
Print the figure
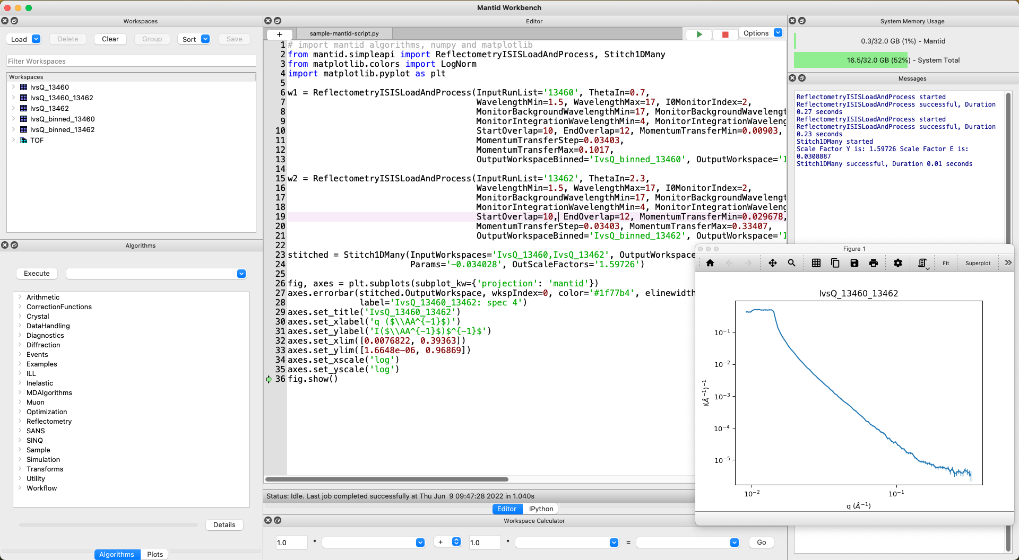[874, 263]
